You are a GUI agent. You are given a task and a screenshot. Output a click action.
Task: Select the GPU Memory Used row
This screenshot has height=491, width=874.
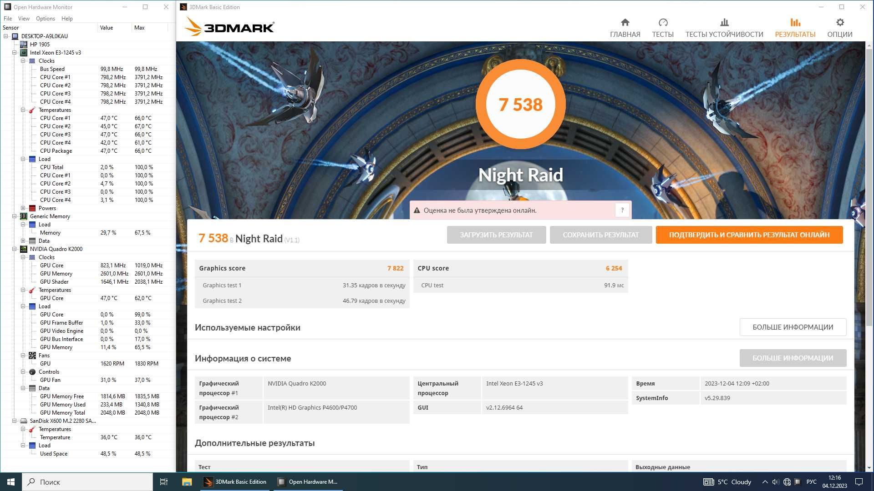coord(88,405)
